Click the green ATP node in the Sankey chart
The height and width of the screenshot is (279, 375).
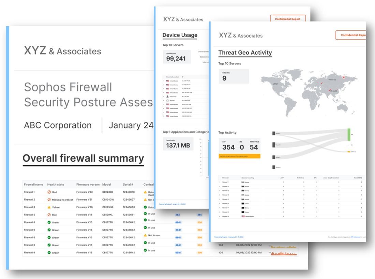tap(349, 134)
